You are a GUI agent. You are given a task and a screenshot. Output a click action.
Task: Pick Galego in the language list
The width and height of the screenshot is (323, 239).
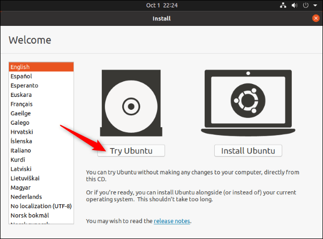point(41,123)
